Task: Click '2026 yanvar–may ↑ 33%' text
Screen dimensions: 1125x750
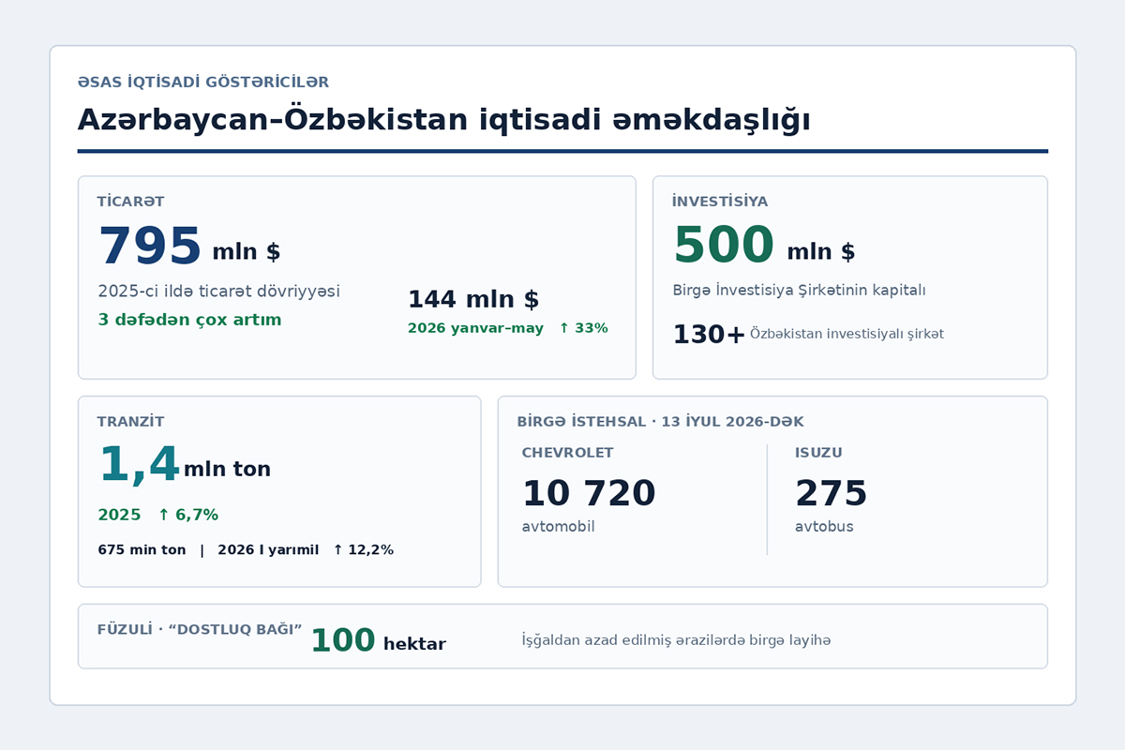Action: (507, 328)
